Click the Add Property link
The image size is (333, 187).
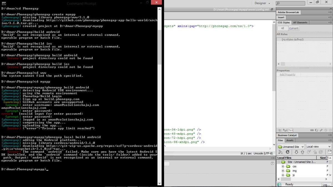pos(287,75)
